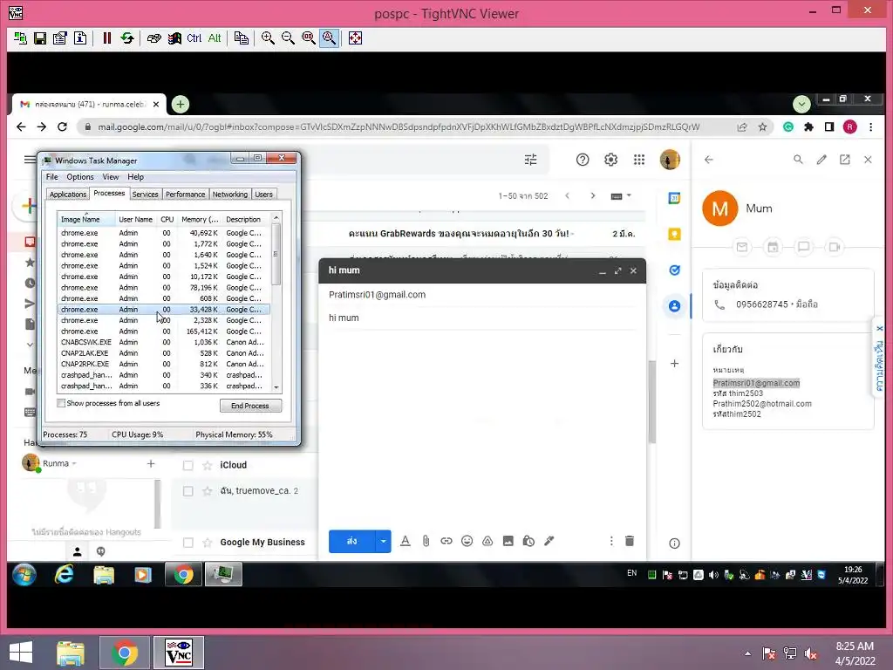The width and height of the screenshot is (893, 670).
Task: Insert a link in the compose toolbar
Action: [x=446, y=541]
